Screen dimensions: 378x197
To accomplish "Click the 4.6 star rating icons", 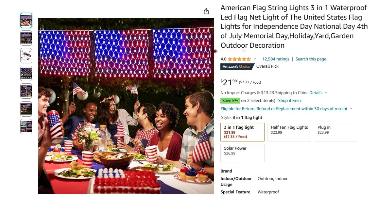I will pyautogui.click(x=239, y=59).
